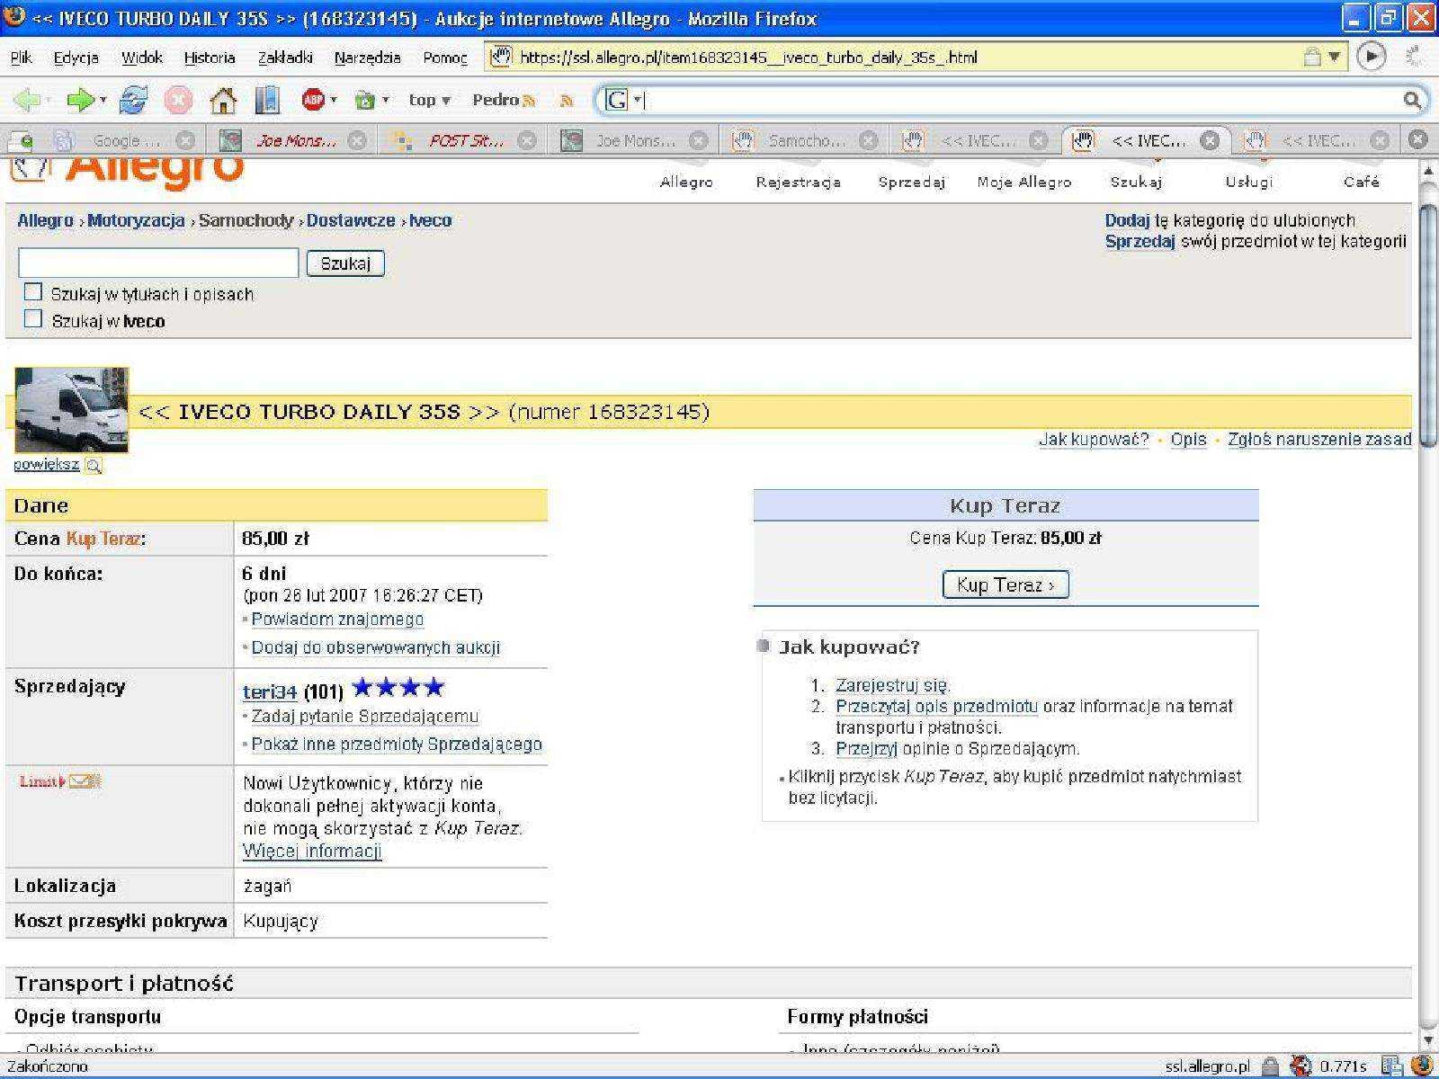Click the network monitors icon in status bar
The height and width of the screenshot is (1079, 1439).
pos(1391,1066)
